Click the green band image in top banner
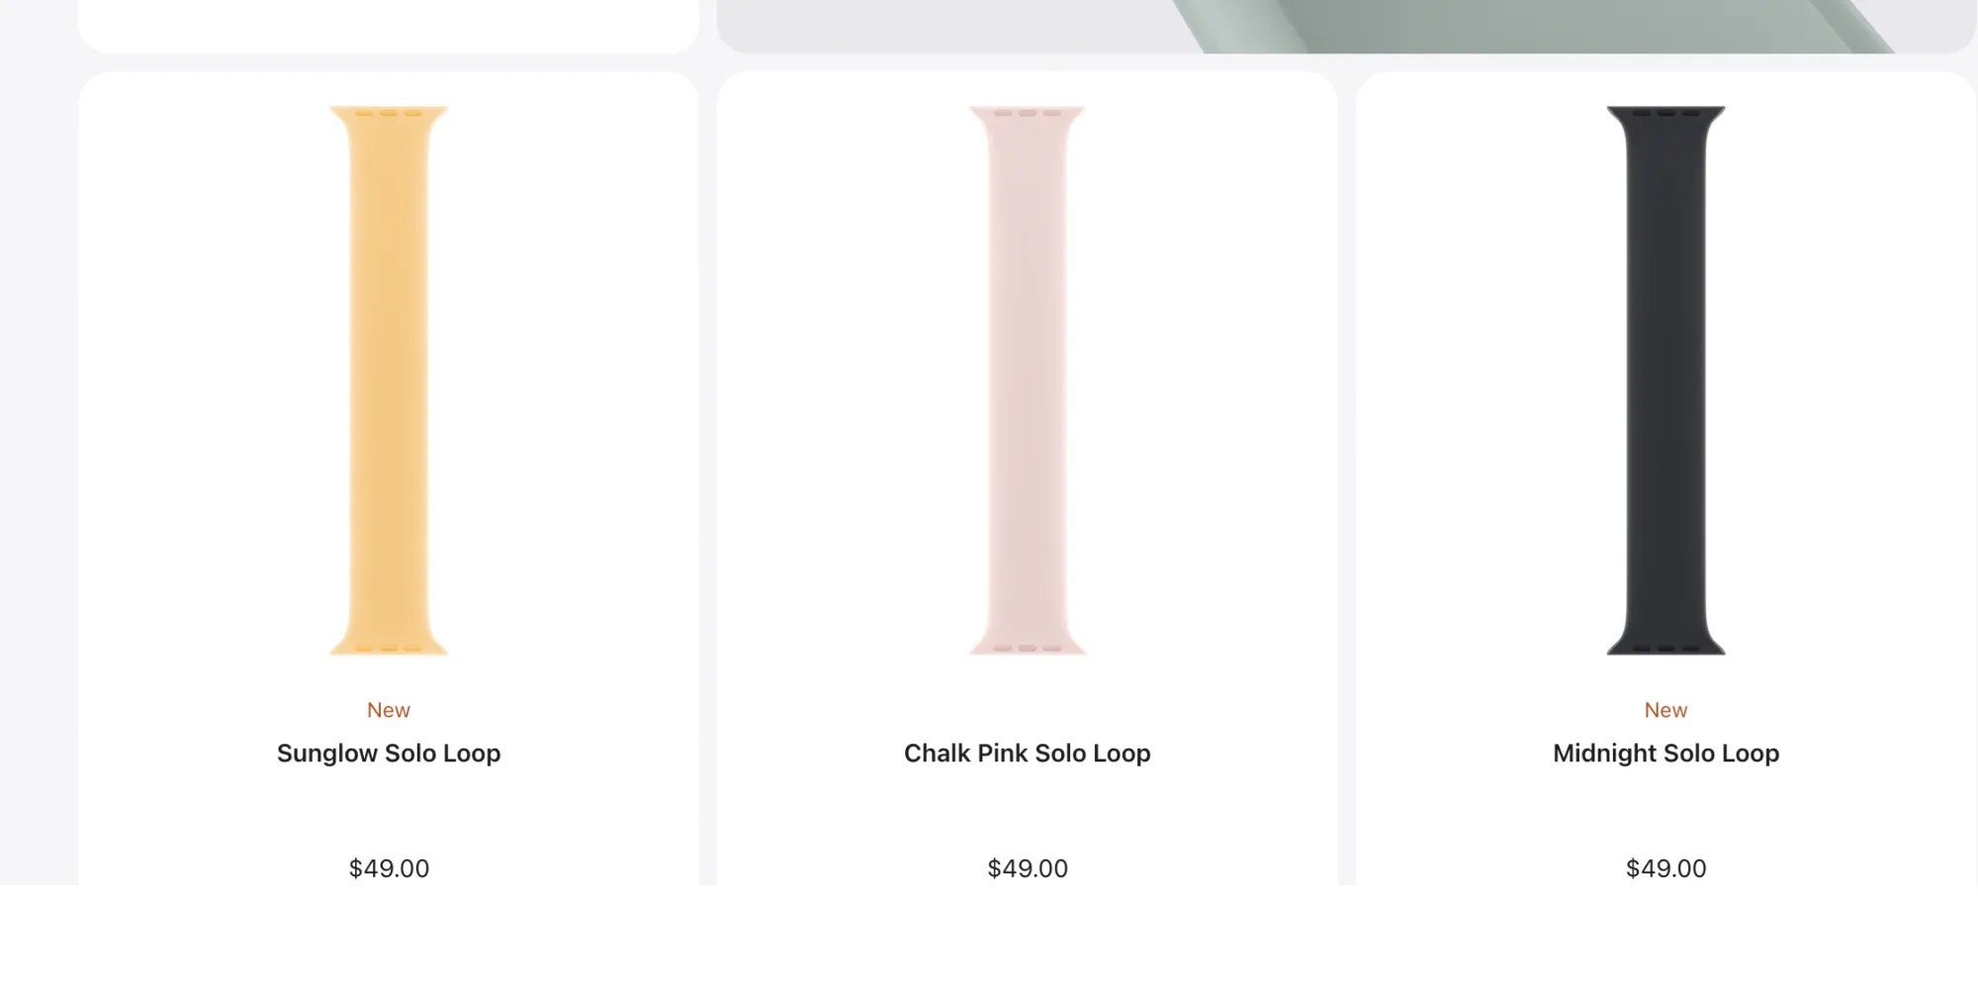 coord(1533,26)
